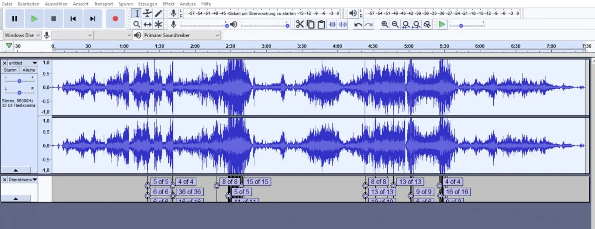
Task: Click the Zoom In magnifier icon
Action: [385, 24]
